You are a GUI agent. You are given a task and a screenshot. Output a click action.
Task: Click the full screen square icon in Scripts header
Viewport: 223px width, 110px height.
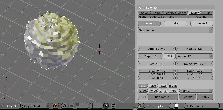point(177,106)
